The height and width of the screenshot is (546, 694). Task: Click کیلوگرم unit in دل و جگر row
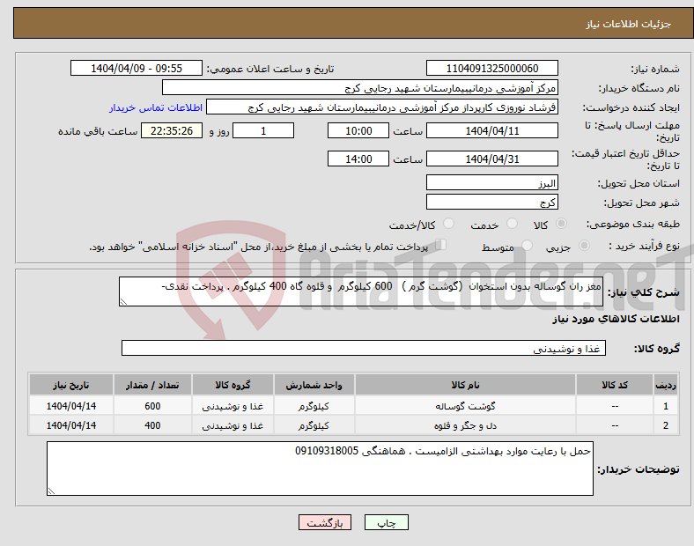314,425
